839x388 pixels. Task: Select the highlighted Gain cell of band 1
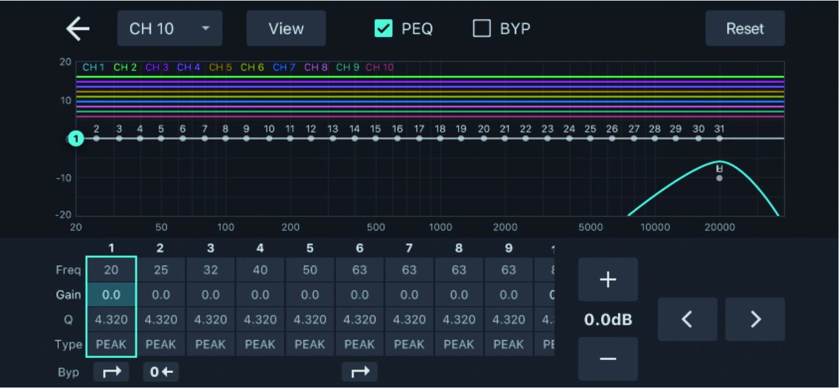click(x=111, y=295)
